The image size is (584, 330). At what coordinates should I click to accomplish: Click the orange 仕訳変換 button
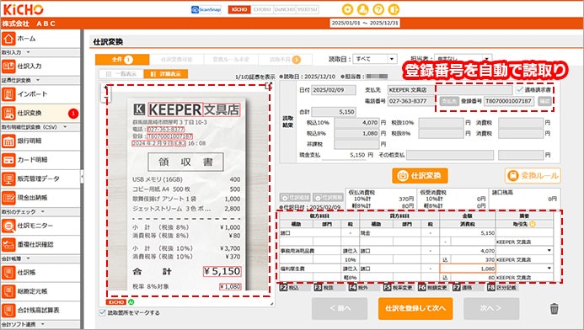pos(420,176)
